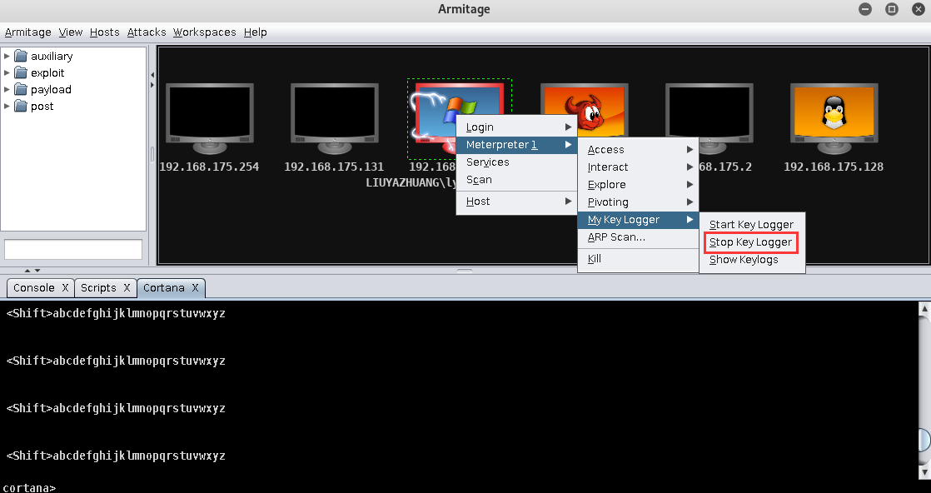Click the exploit folder icon
Viewport: 931px width, 493px height.
pyautogui.click(x=22, y=72)
